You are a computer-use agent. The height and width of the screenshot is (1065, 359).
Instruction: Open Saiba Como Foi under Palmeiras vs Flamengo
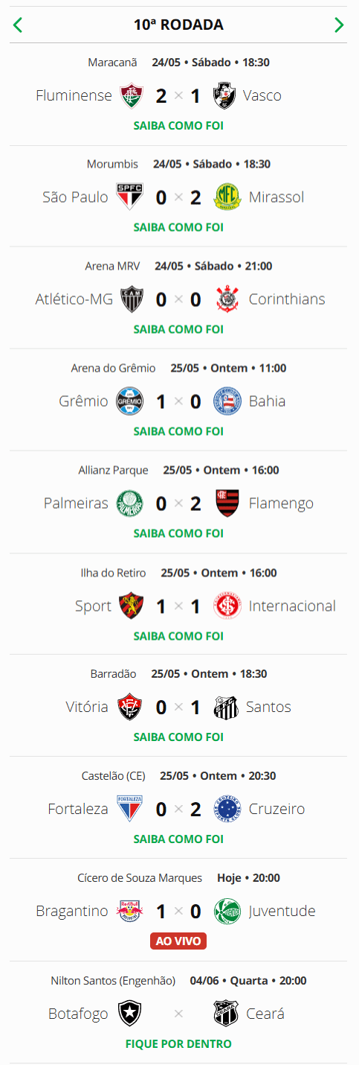click(x=178, y=533)
